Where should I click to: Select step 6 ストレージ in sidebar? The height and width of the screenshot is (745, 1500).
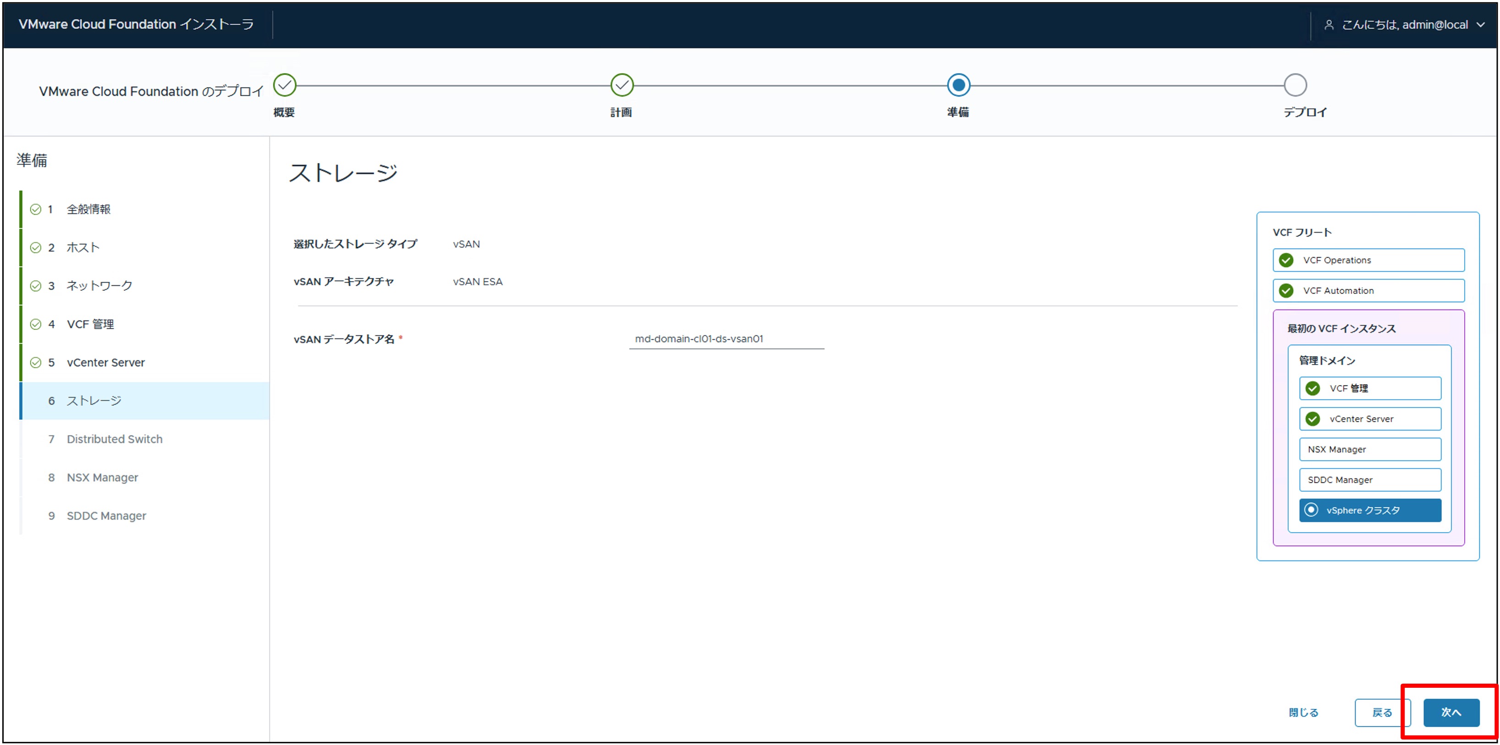(x=144, y=401)
